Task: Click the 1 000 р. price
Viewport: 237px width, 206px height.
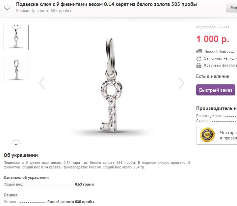Action: 213,39
